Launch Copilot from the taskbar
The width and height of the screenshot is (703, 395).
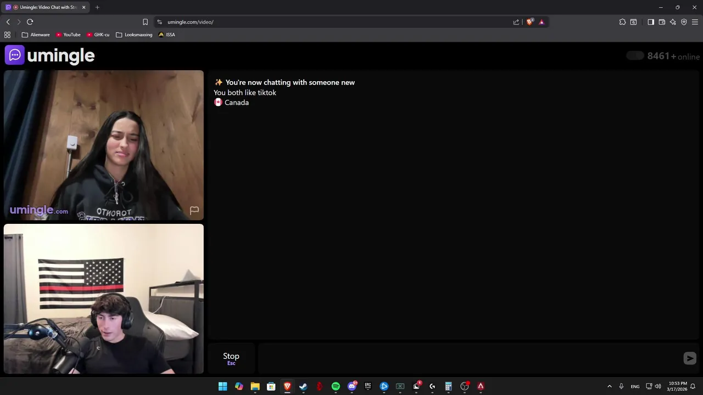(239, 386)
